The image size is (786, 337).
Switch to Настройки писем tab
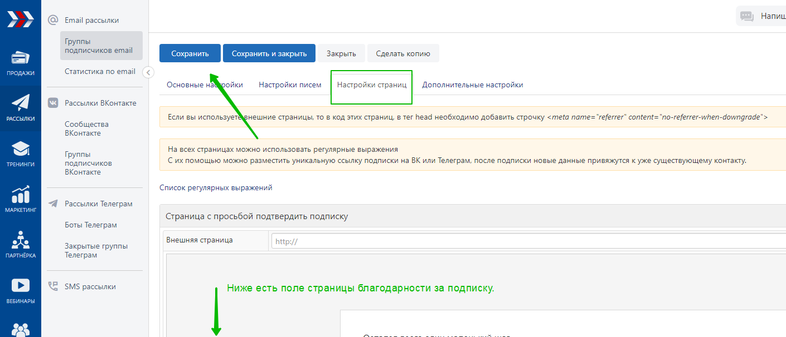[290, 85]
